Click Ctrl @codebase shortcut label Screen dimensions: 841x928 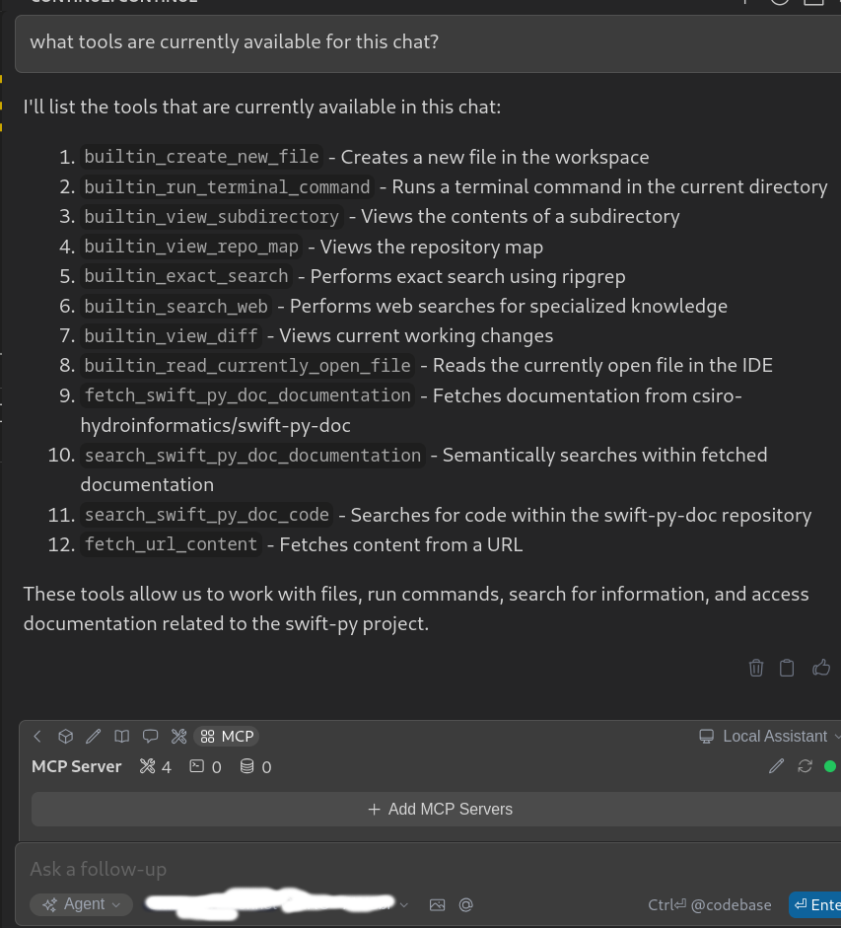[x=710, y=903]
